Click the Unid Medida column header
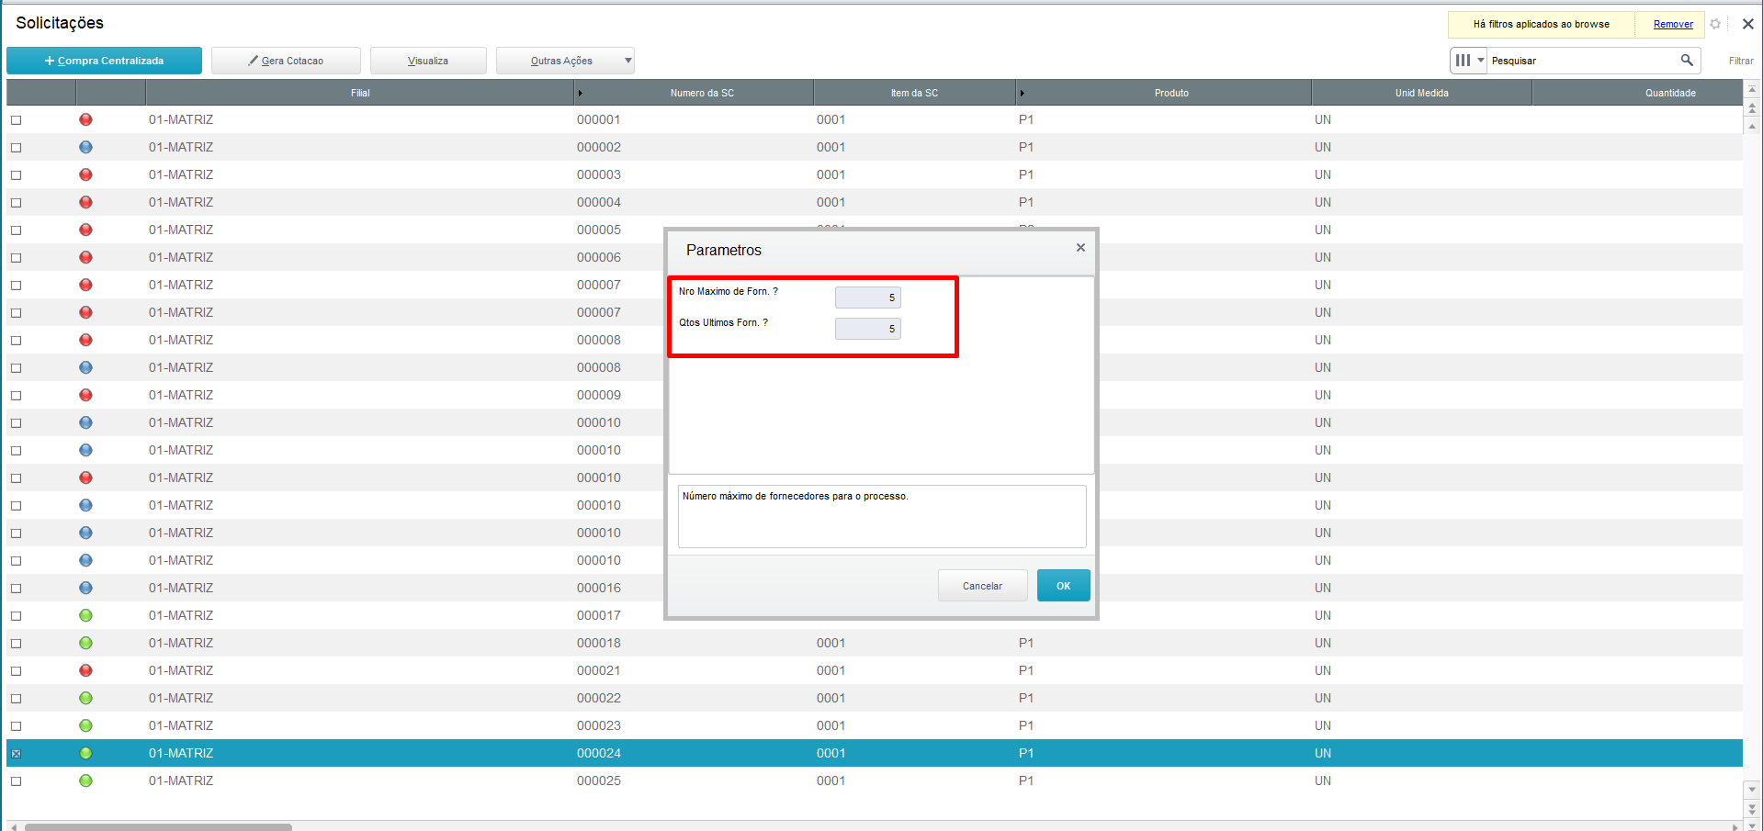1763x831 pixels. [1421, 93]
